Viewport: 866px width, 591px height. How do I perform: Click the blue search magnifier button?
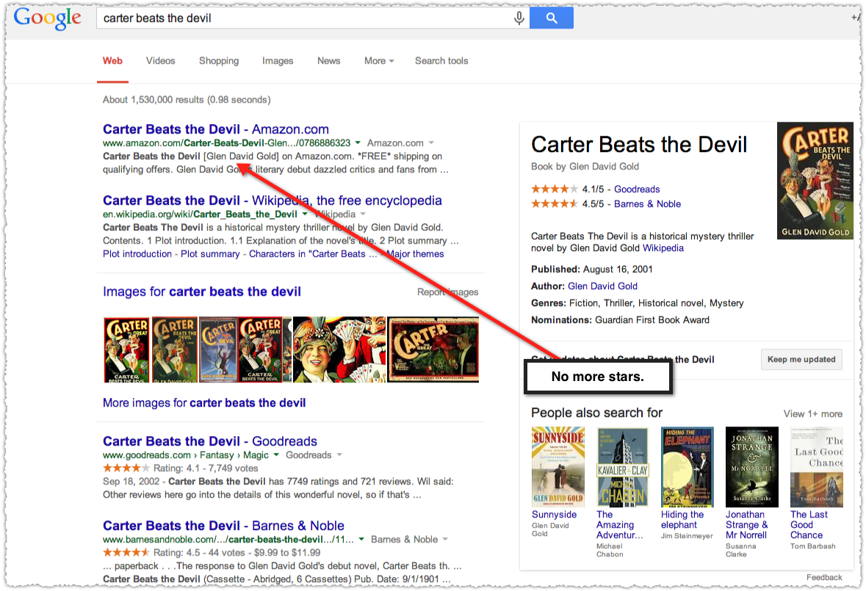point(551,18)
